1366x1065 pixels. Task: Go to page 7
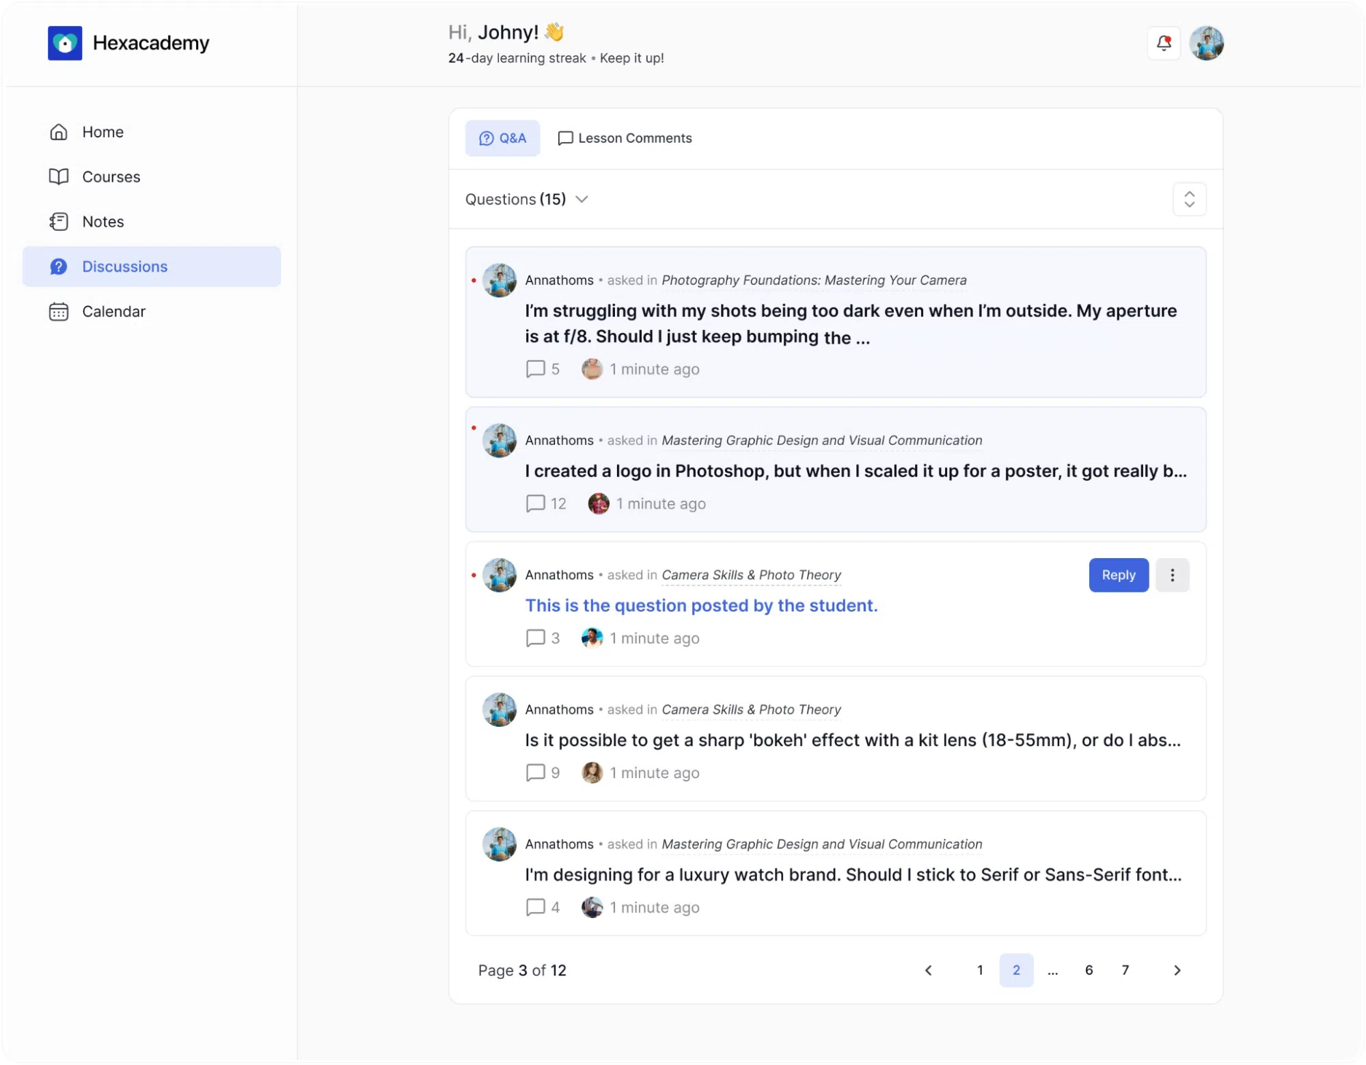click(x=1125, y=971)
